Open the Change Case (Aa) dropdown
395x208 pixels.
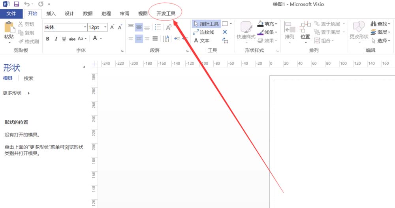(x=82, y=39)
